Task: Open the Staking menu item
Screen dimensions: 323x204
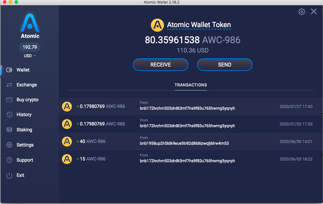Action: click(x=24, y=130)
